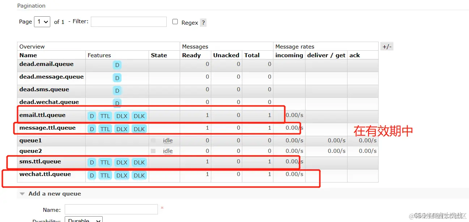The width and height of the screenshot is (469, 222).
Task: Sort by ack column header
Action: (354, 55)
